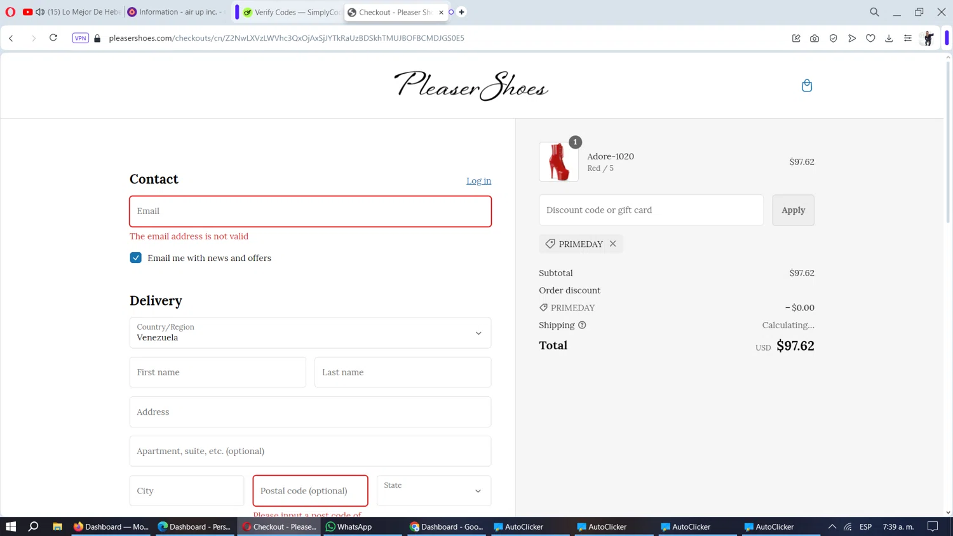The image size is (953, 536).
Task: Click the Log in link
Action: coord(478,181)
